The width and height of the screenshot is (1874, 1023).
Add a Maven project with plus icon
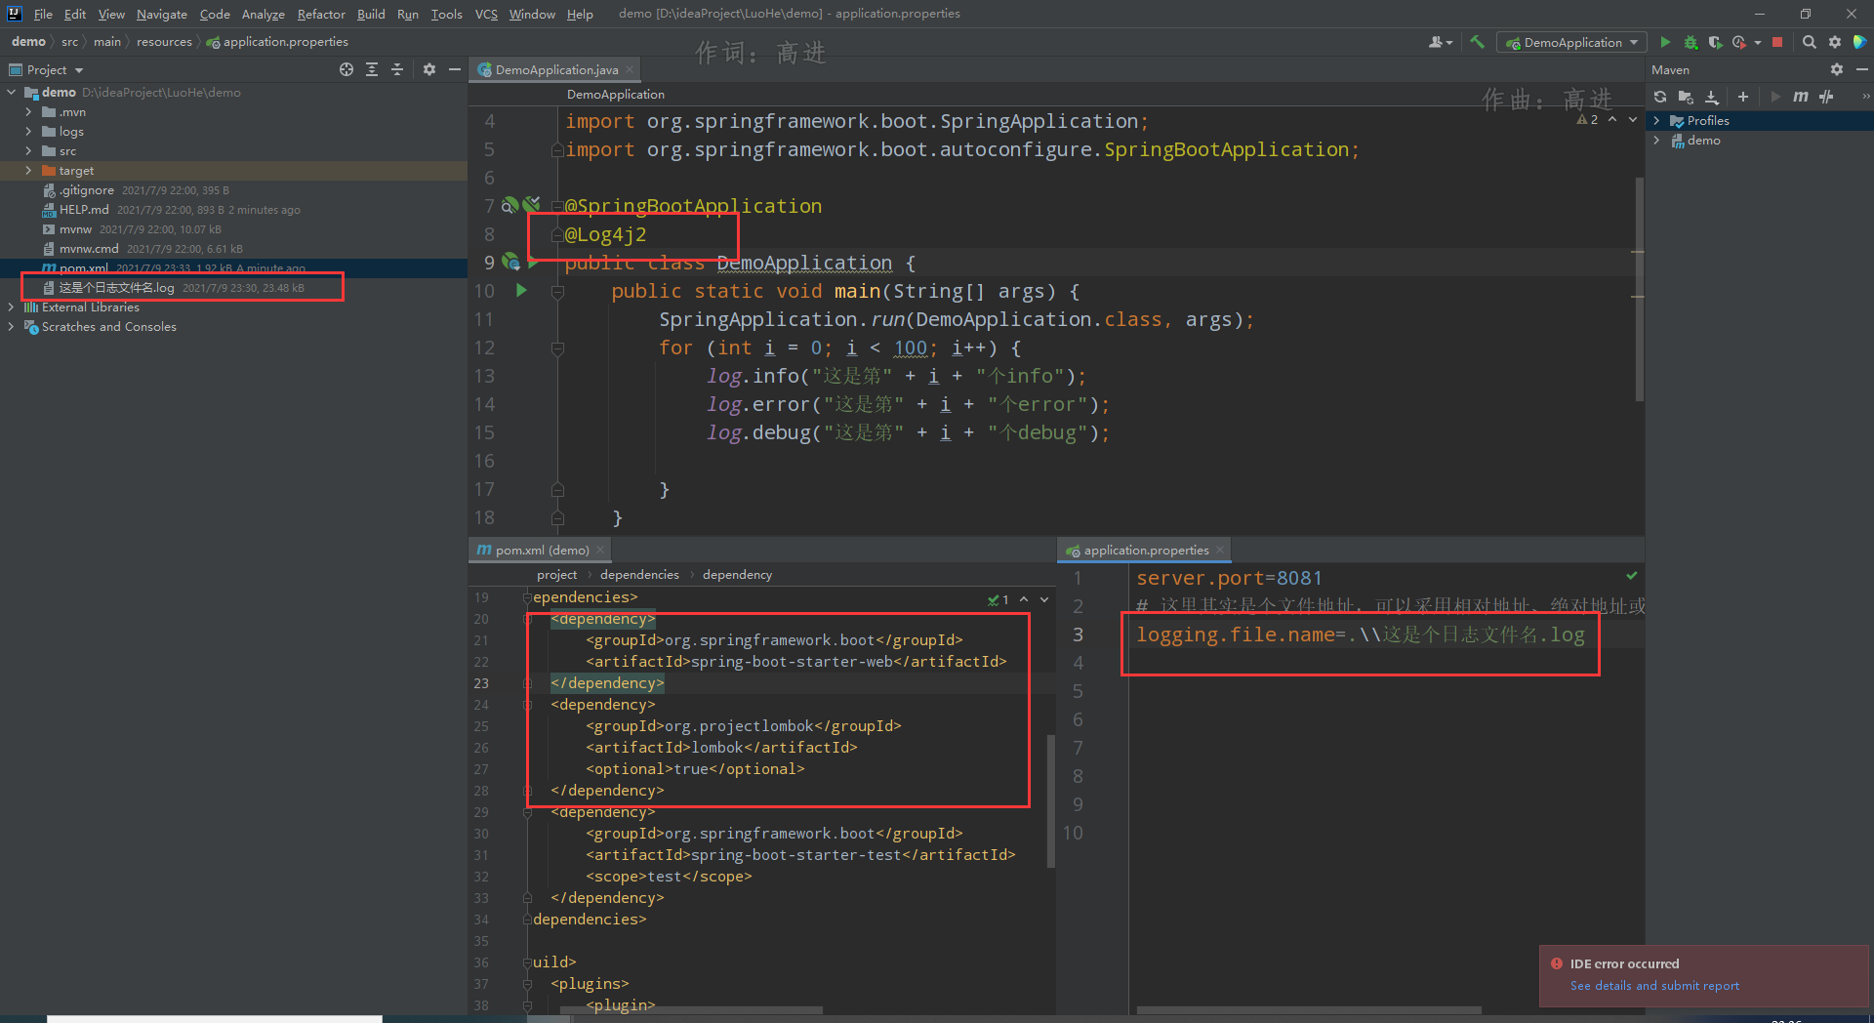point(1742,97)
